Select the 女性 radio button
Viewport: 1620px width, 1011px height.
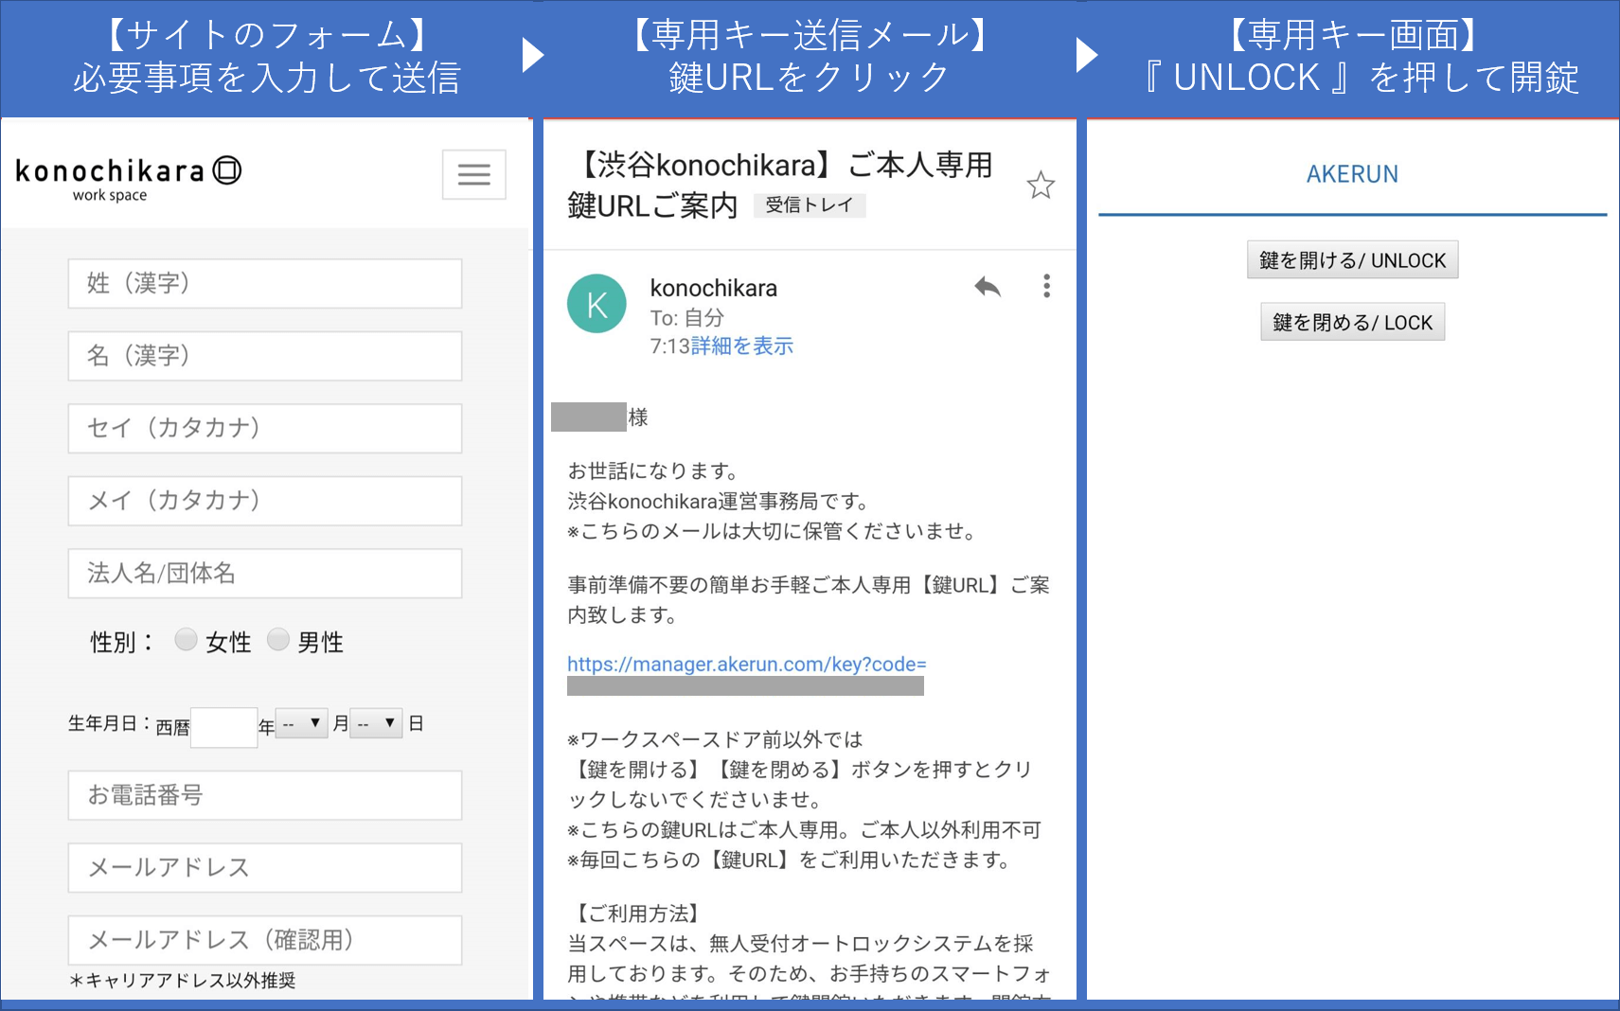point(186,640)
